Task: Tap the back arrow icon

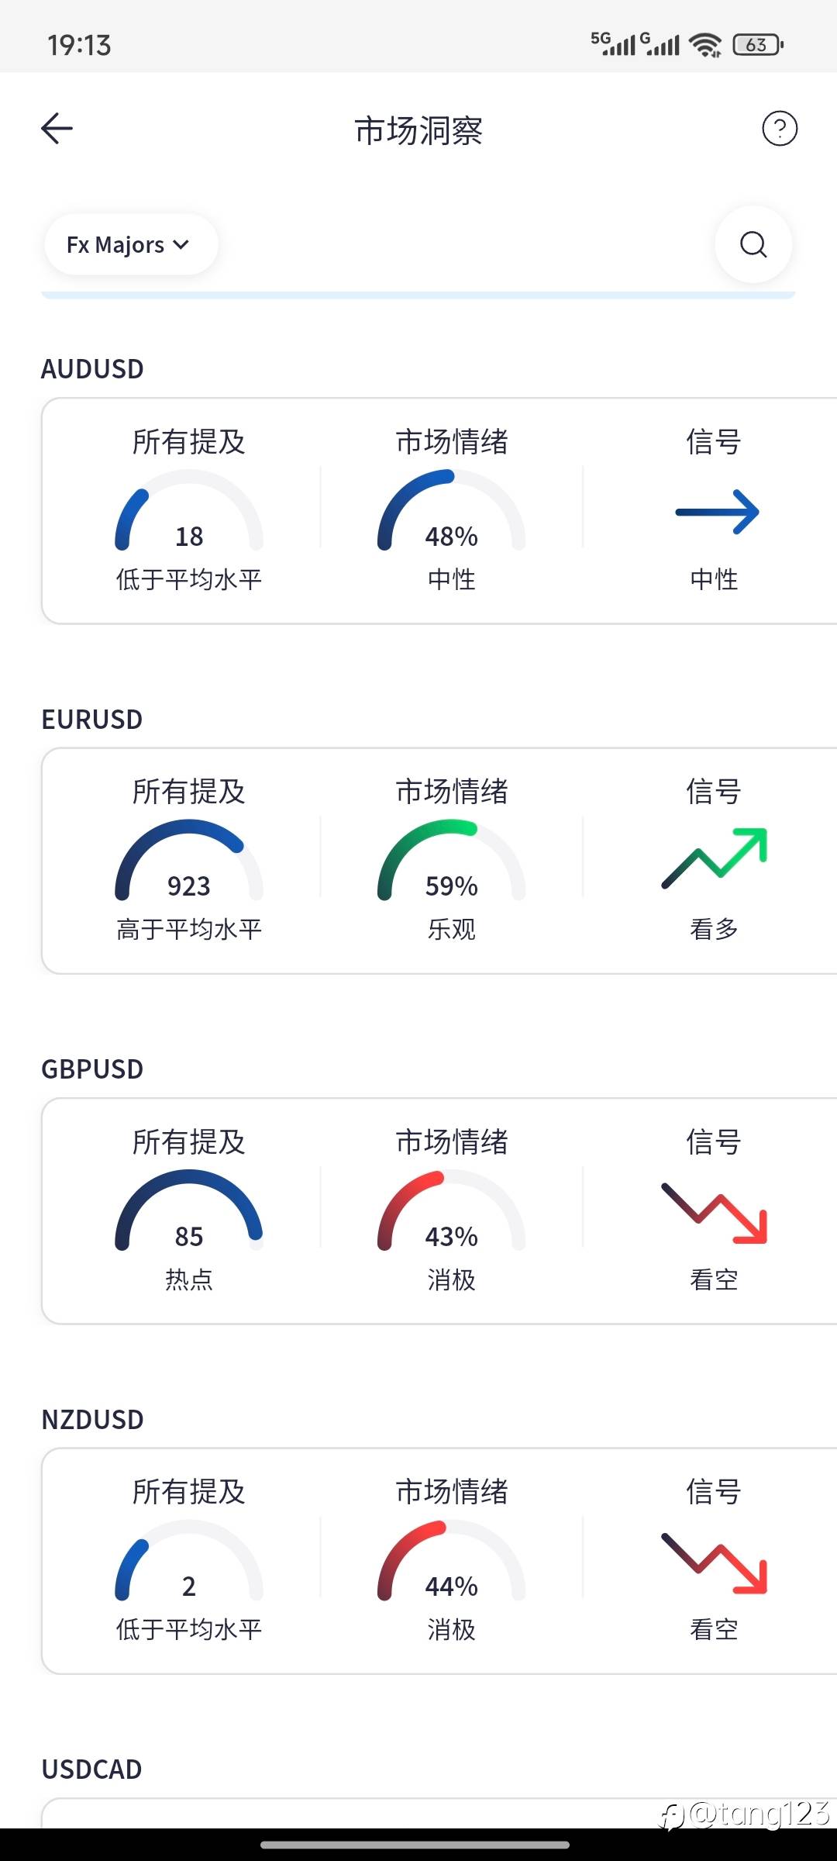Action: coord(57,129)
